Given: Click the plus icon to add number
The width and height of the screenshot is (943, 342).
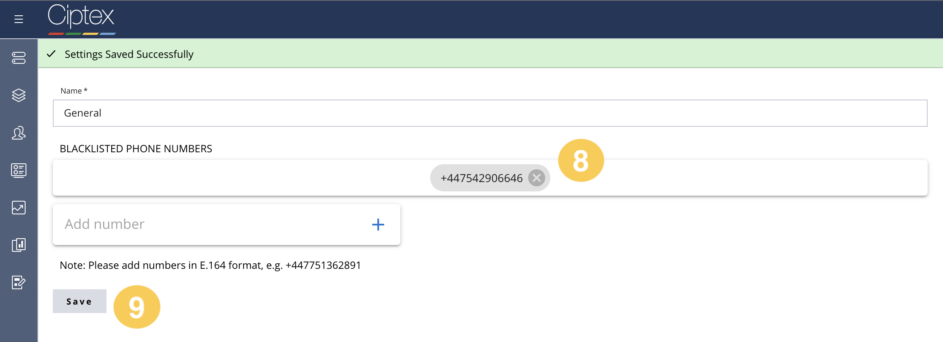Looking at the screenshot, I should 378,225.
